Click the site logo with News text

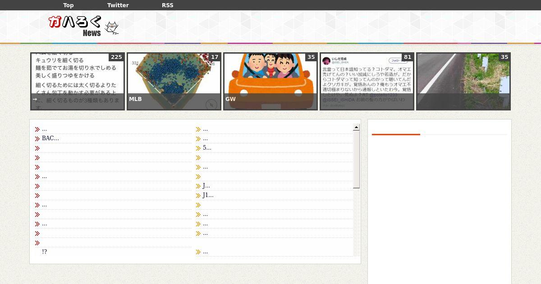[76, 26]
